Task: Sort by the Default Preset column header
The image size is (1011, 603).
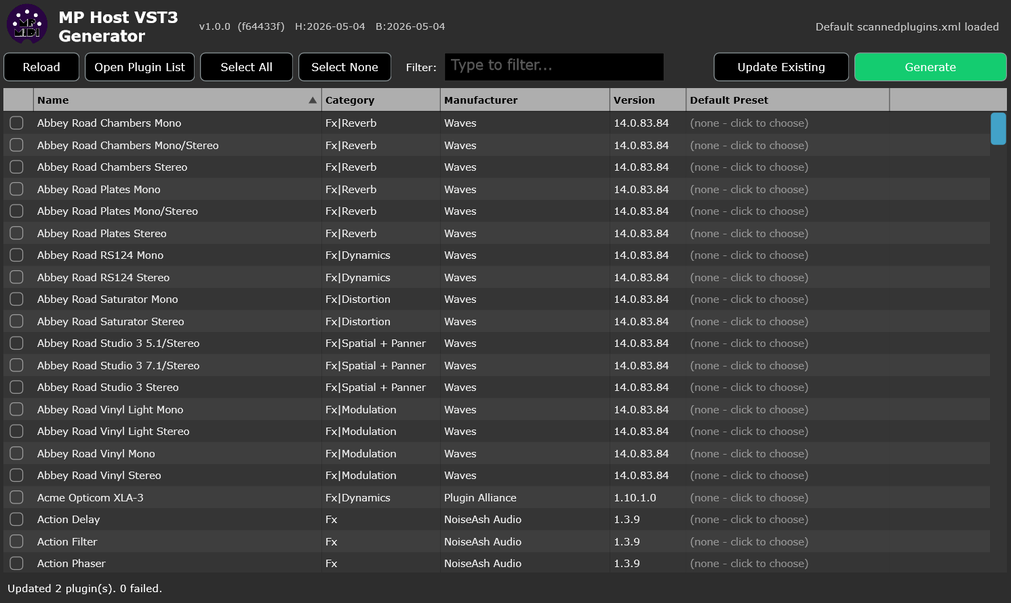Action: click(787, 100)
